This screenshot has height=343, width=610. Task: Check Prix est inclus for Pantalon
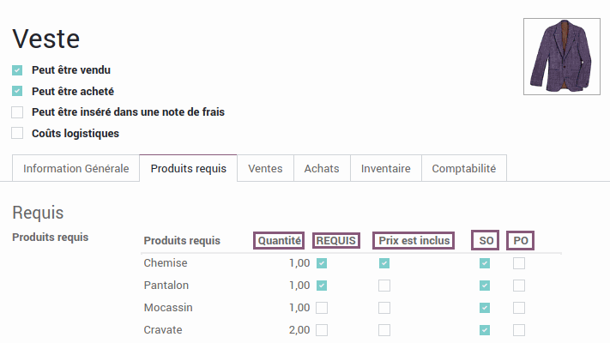point(384,286)
